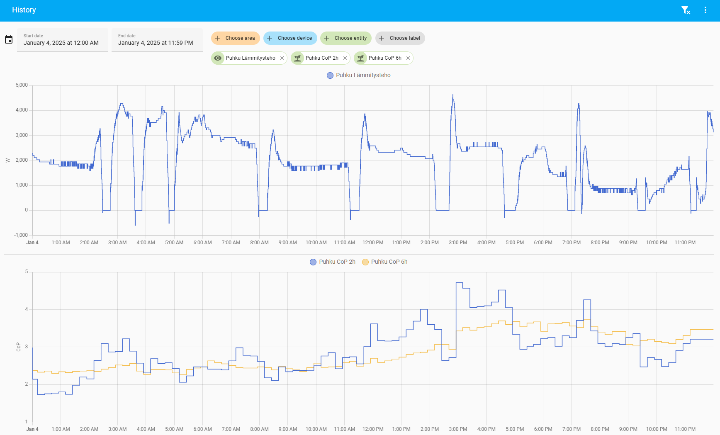
Task: Open the Choose area picker
Action: point(235,38)
